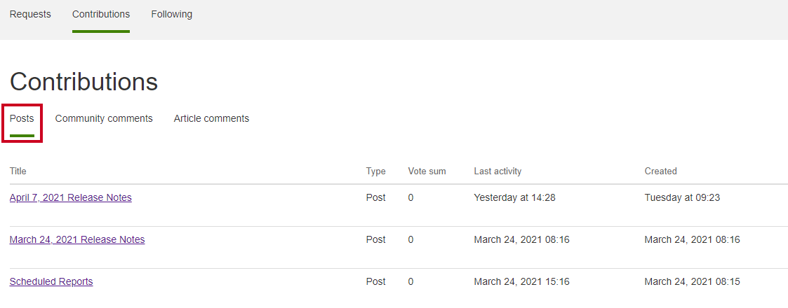Screen dimensions: 788x308
Task: Click the Title column header
Action: (18, 171)
